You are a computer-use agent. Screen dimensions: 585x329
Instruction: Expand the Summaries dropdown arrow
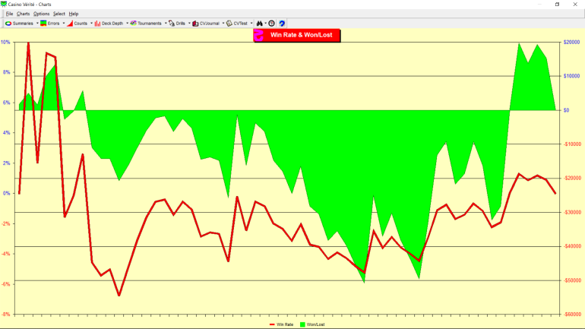pos(36,24)
